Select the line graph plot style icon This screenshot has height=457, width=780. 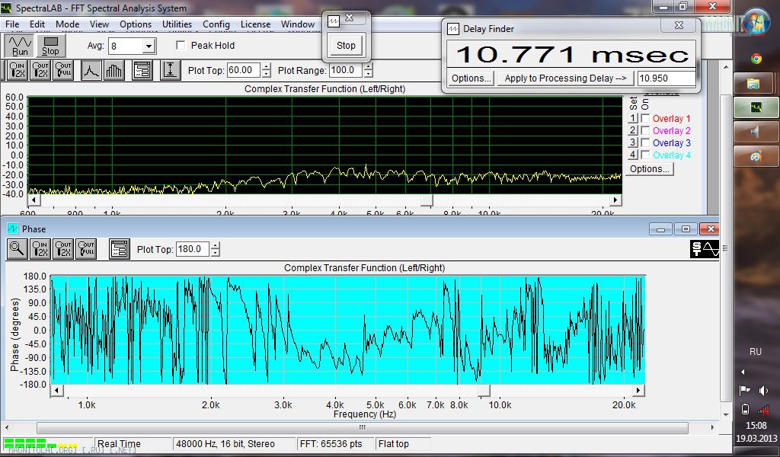tap(91, 70)
